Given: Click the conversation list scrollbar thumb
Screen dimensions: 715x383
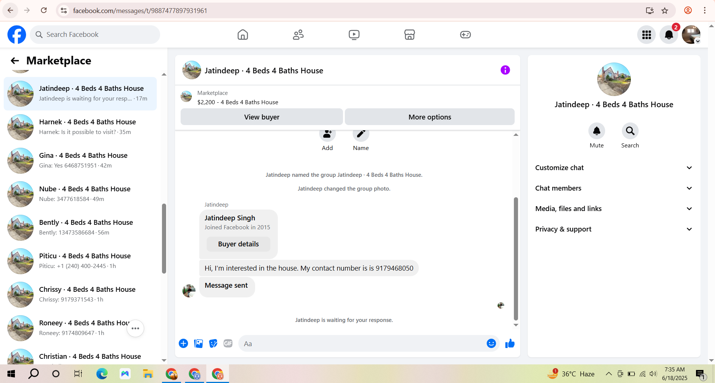Looking at the screenshot, I should pyautogui.click(x=164, y=239).
